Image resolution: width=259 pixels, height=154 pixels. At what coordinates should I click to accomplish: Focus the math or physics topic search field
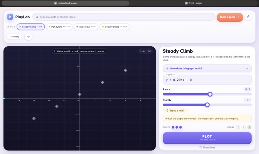(x=124, y=17)
